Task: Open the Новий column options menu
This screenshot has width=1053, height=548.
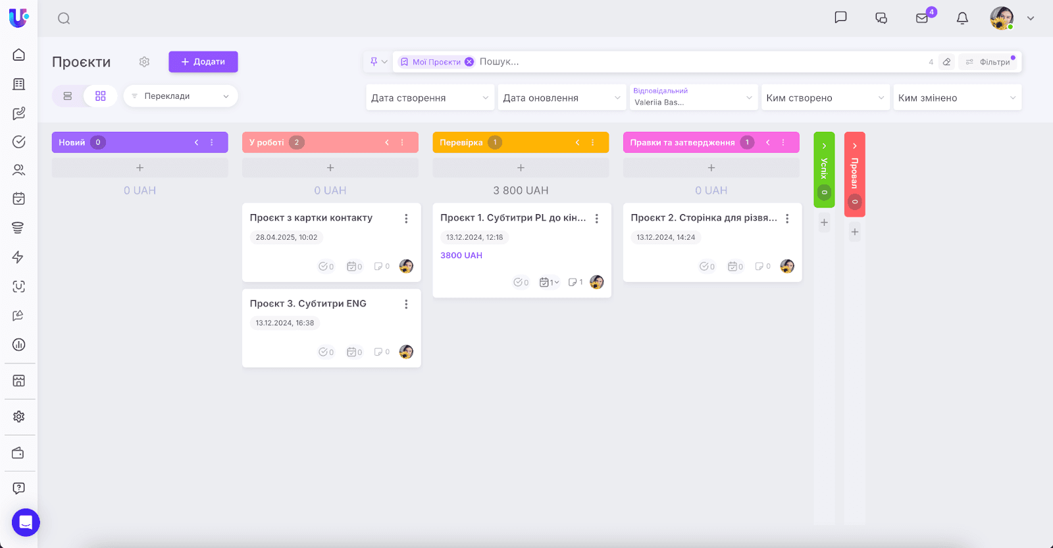Action: [212, 142]
